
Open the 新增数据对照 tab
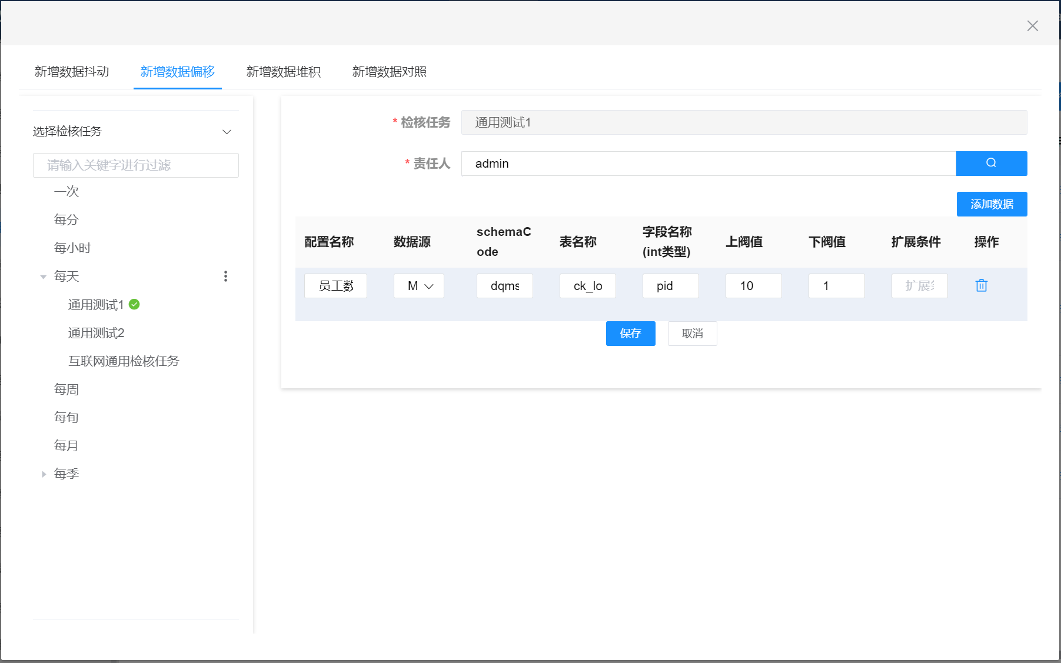point(389,72)
